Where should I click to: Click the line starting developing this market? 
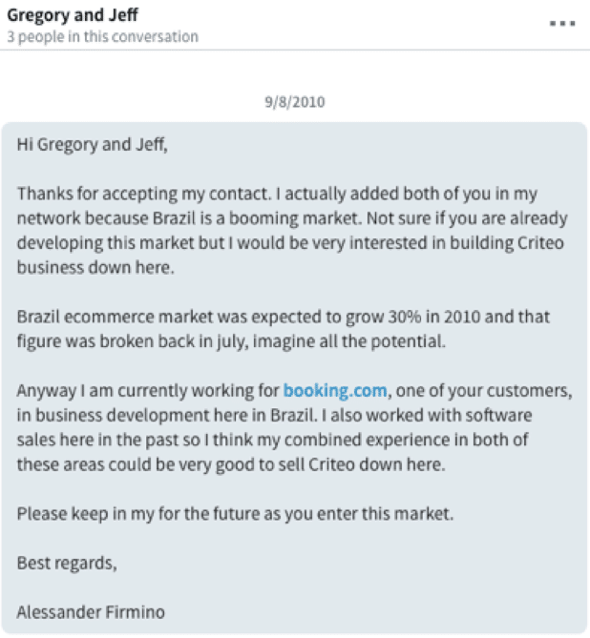(290, 243)
